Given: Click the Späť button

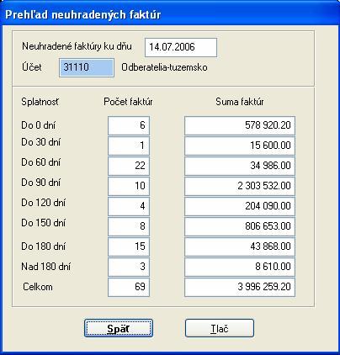Looking at the screenshot, I should click(119, 328).
